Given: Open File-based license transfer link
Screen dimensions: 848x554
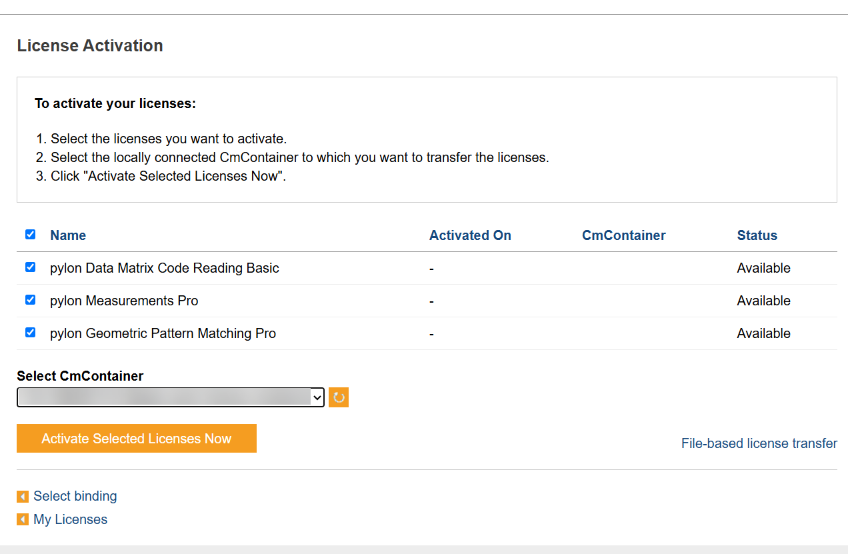Looking at the screenshot, I should point(759,443).
